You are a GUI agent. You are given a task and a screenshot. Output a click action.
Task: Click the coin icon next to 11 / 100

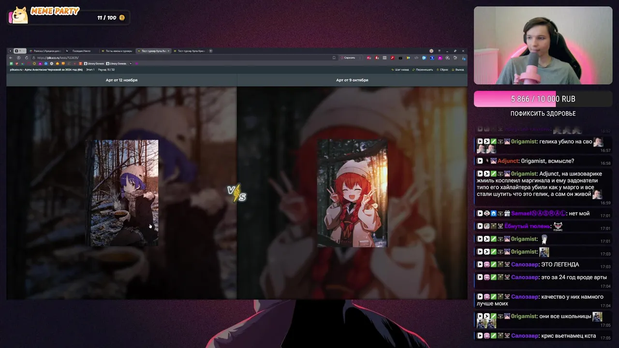(x=122, y=18)
